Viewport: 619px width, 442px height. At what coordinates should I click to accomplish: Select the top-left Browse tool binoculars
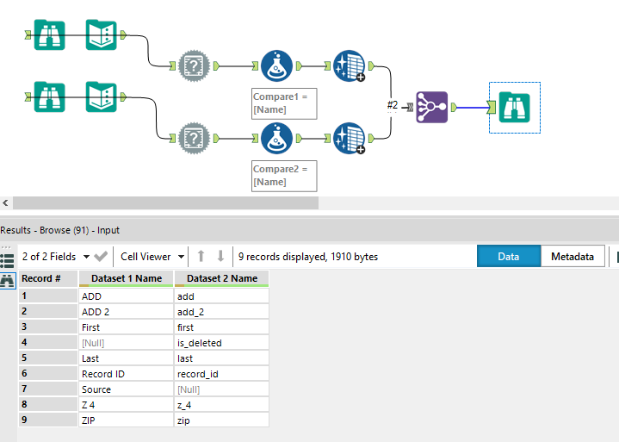49,34
